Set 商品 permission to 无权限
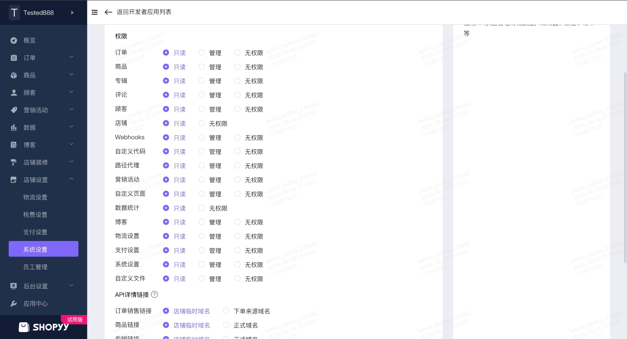Viewport: 627px width, 339px height. tap(237, 67)
